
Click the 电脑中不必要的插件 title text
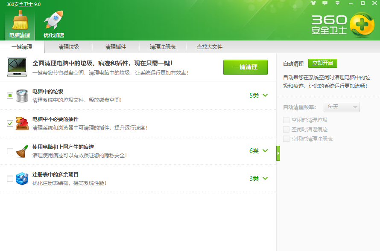click(x=56, y=119)
